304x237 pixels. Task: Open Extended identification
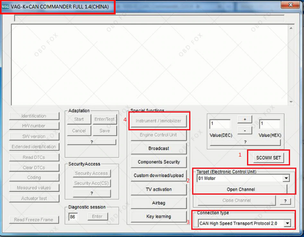coord(34,147)
